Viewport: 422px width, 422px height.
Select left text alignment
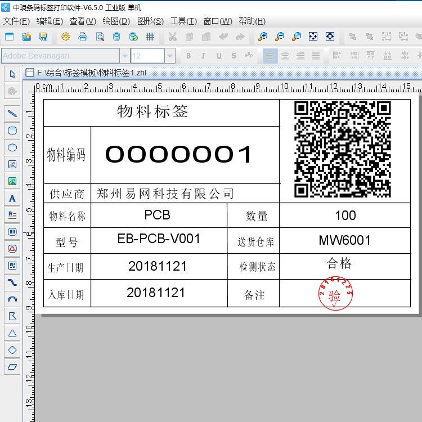[270, 56]
